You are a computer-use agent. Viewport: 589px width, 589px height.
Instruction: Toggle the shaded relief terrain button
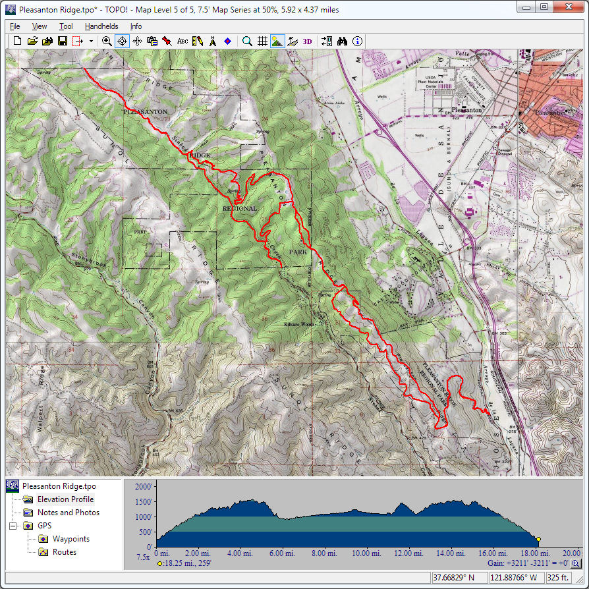pyautogui.click(x=277, y=41)
